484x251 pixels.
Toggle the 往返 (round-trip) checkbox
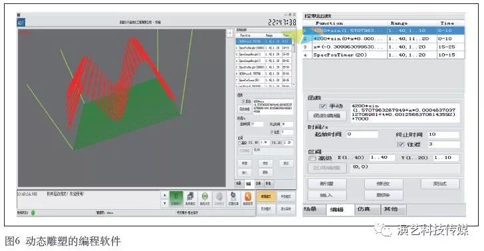pos(401,144)
